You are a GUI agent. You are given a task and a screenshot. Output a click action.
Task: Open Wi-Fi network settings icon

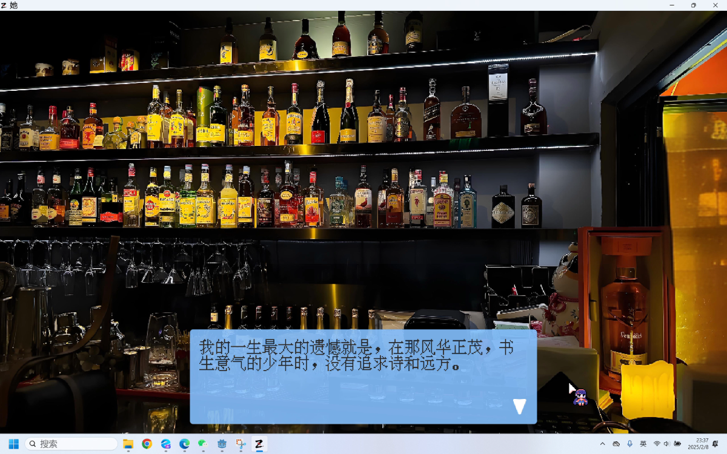(657, 444)
